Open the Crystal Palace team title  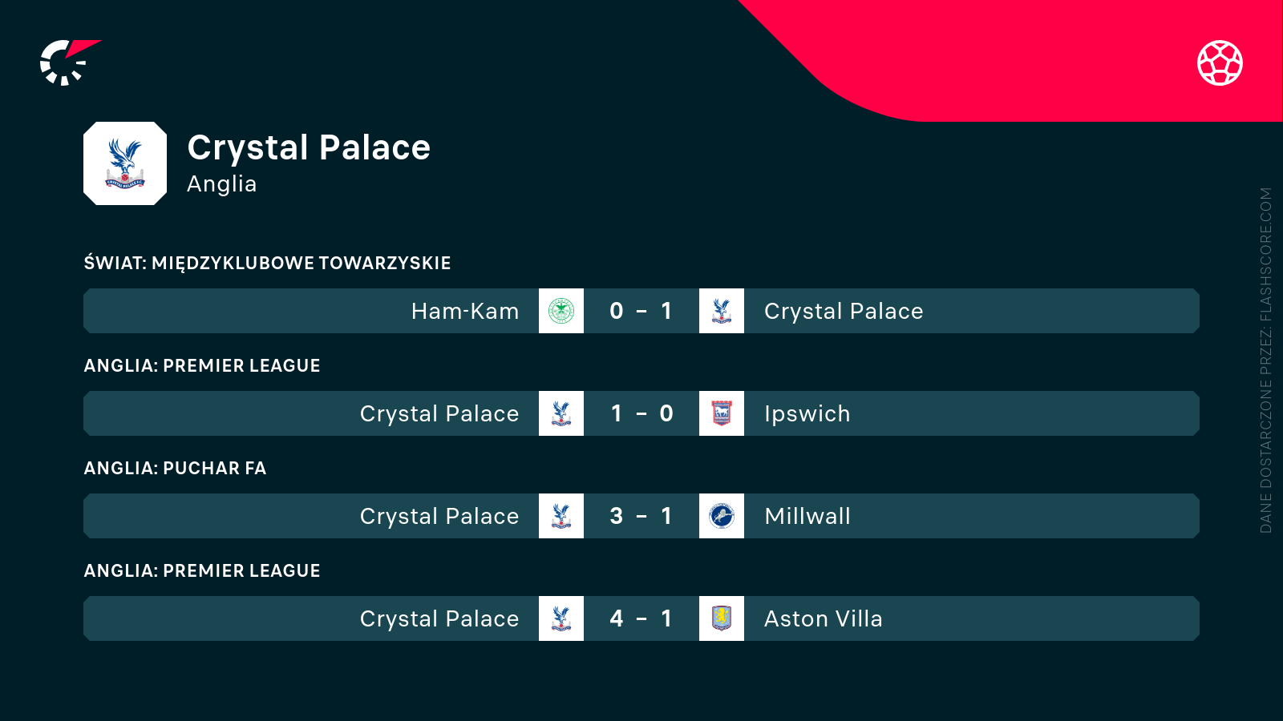coord(309,148)
